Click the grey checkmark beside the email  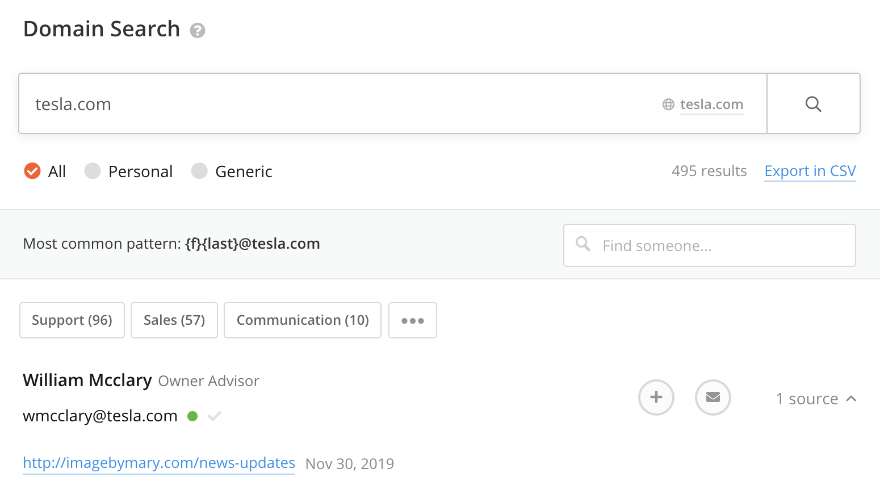[x=214, y=416]
